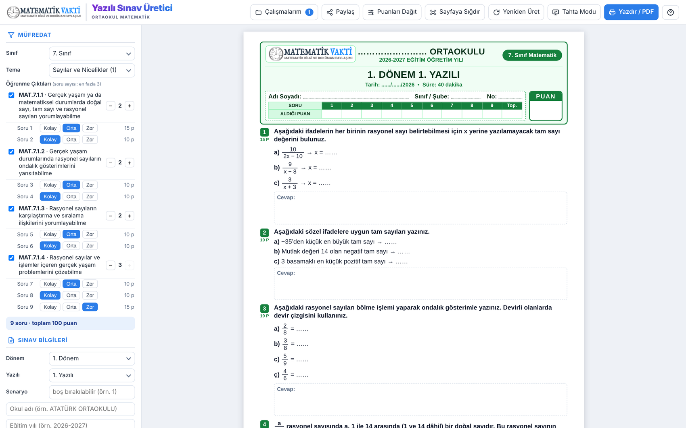The width and height of the screenshot is (686, 428).
Task: Set Soru 3 difficulty to Zor
Action: pyautogui.click(x=90, y=185)
